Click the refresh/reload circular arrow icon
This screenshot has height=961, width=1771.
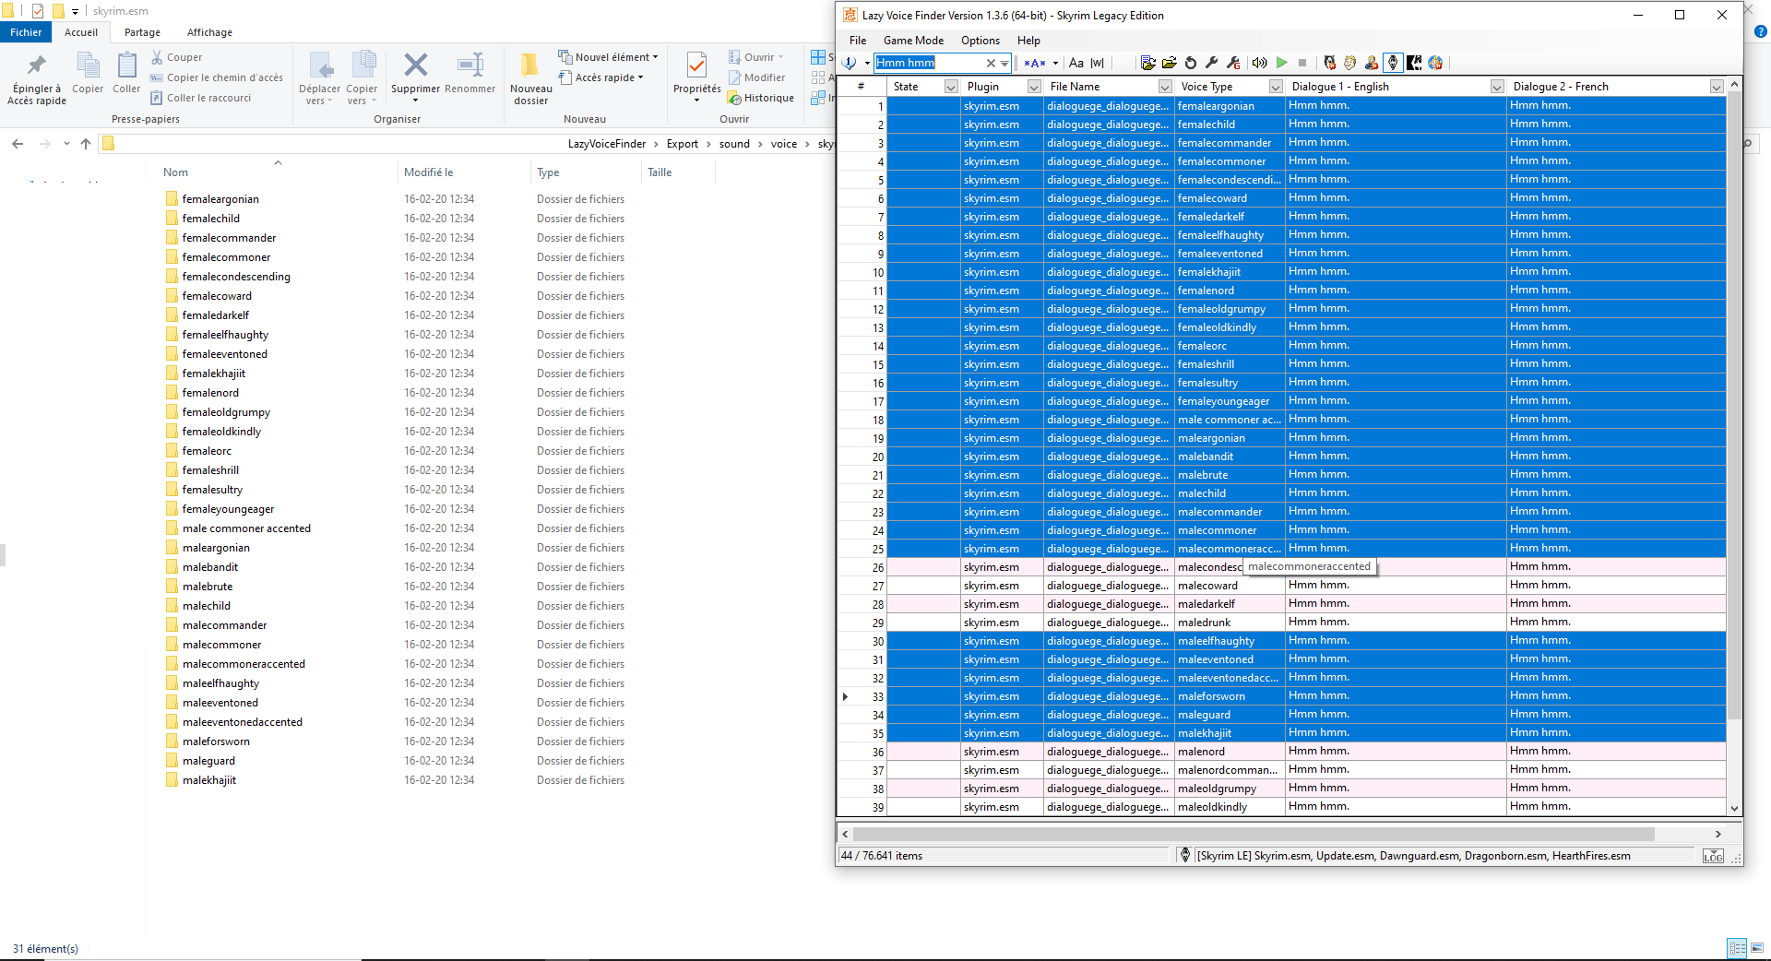click(1190, 63)
